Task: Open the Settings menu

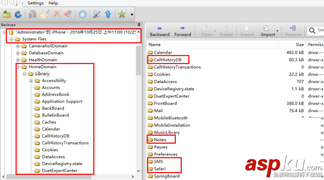Action: [x=36, y=3]
